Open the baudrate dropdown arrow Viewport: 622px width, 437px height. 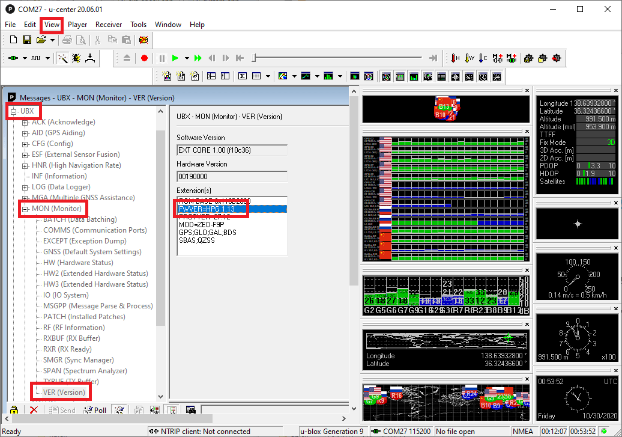pyautogui.click(x=47, y=58)
